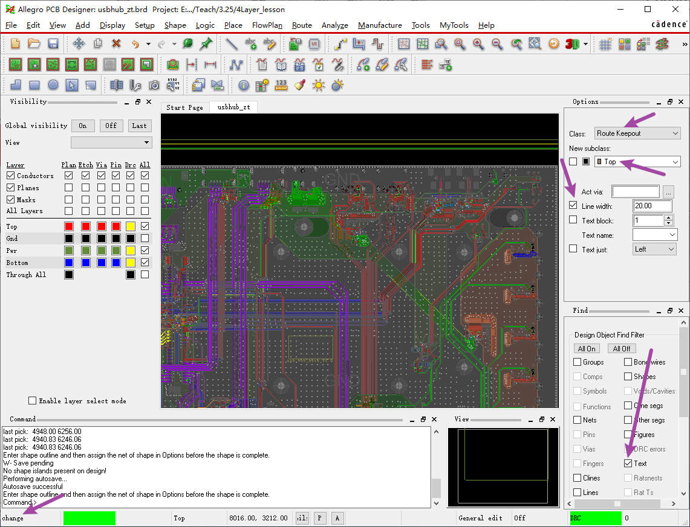Image resolution: width=690 pixels, height=527 pixels.
Task: Open the File menu
Action: (x=10, y=25)
